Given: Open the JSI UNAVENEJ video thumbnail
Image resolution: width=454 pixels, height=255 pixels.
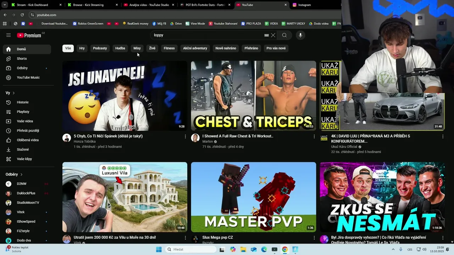Looking at the screenshot, I should point(125,96).
